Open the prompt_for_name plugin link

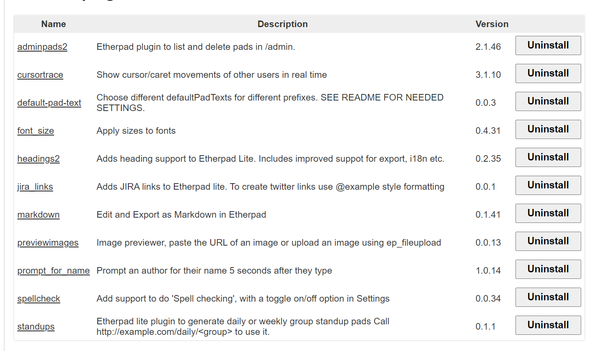pos(53,271)
